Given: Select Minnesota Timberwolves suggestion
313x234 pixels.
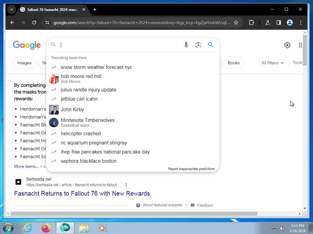Looking at the screenshot, I should 133,122.
